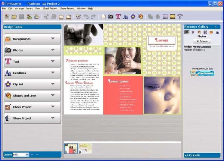Select the simaquarium_bs.jpg image thumbnail

202,73
